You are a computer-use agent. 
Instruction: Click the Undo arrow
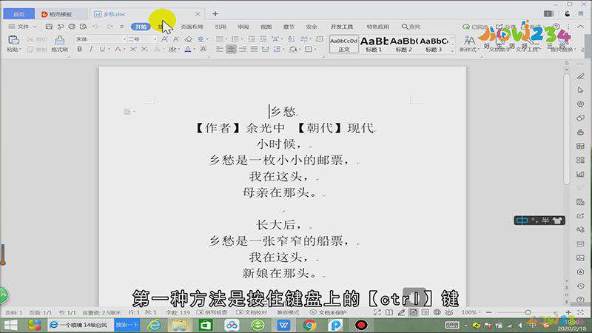95,27
